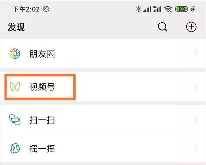Open the plus add menu
The image size is (206, 165).
click(x=191, y=27)
